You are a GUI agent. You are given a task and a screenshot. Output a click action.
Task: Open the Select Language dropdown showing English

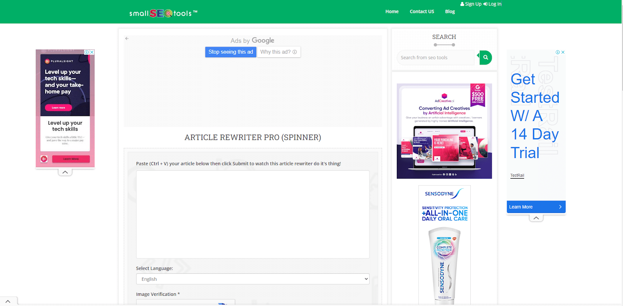point(253,279)
